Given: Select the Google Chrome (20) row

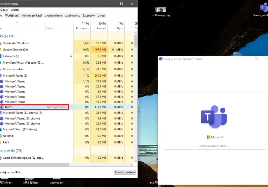Looking at the screenshot, I should point(67,50).
